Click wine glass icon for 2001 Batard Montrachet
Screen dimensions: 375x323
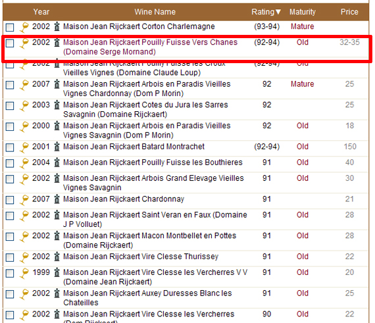click(24, 147)
